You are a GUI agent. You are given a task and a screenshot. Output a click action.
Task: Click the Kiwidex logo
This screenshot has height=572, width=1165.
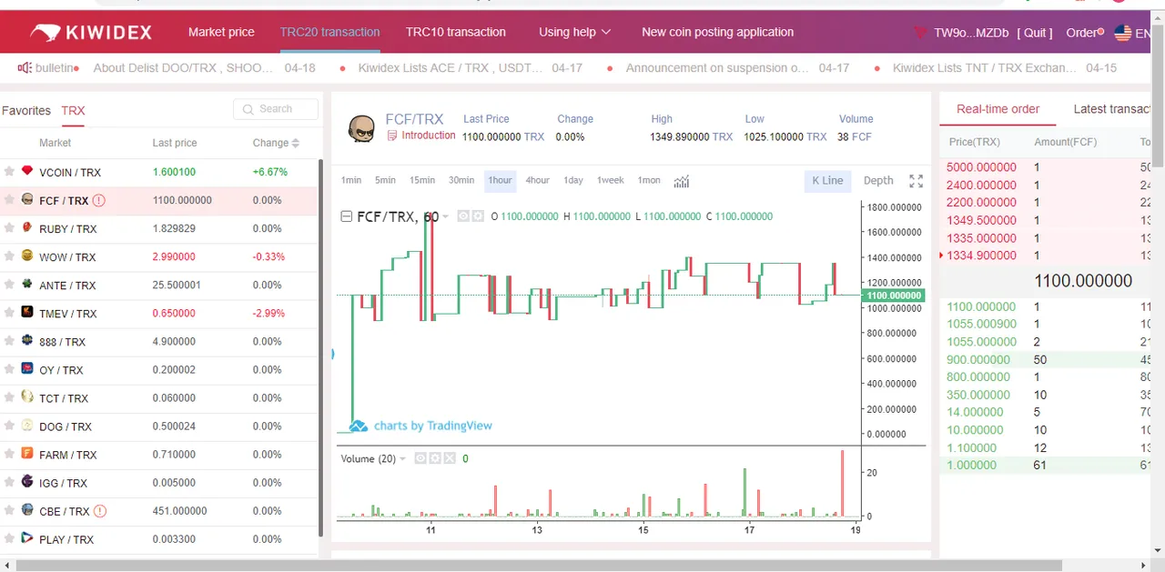click(x=91, y=33)
